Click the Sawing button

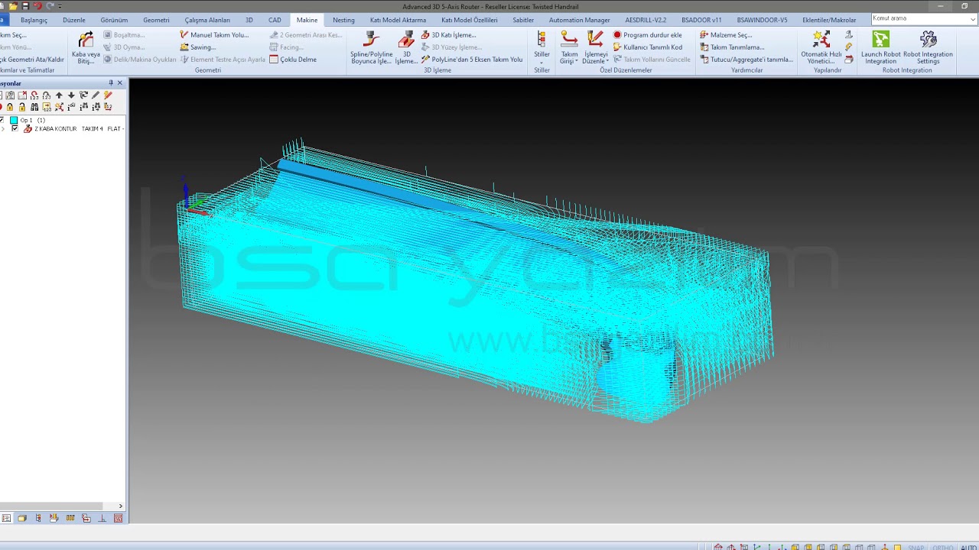pos(197,47)
